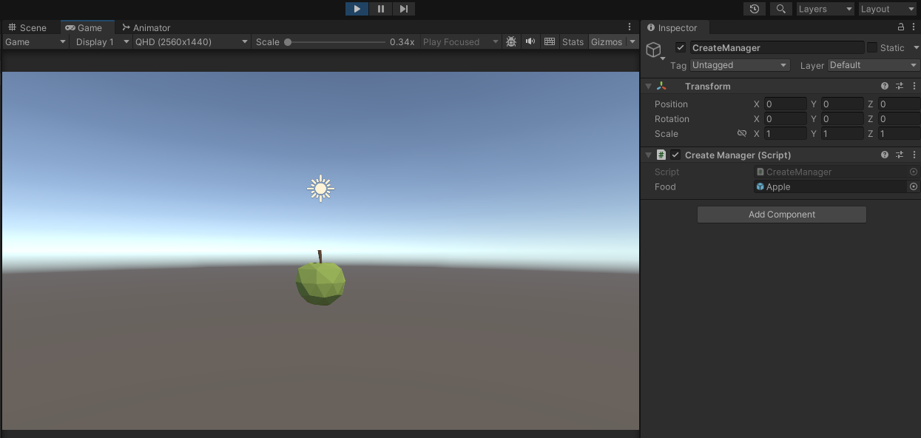Viewport: 921px width, 438px height.
Task: Open the Layers dropdown
Action: point(825,9)
